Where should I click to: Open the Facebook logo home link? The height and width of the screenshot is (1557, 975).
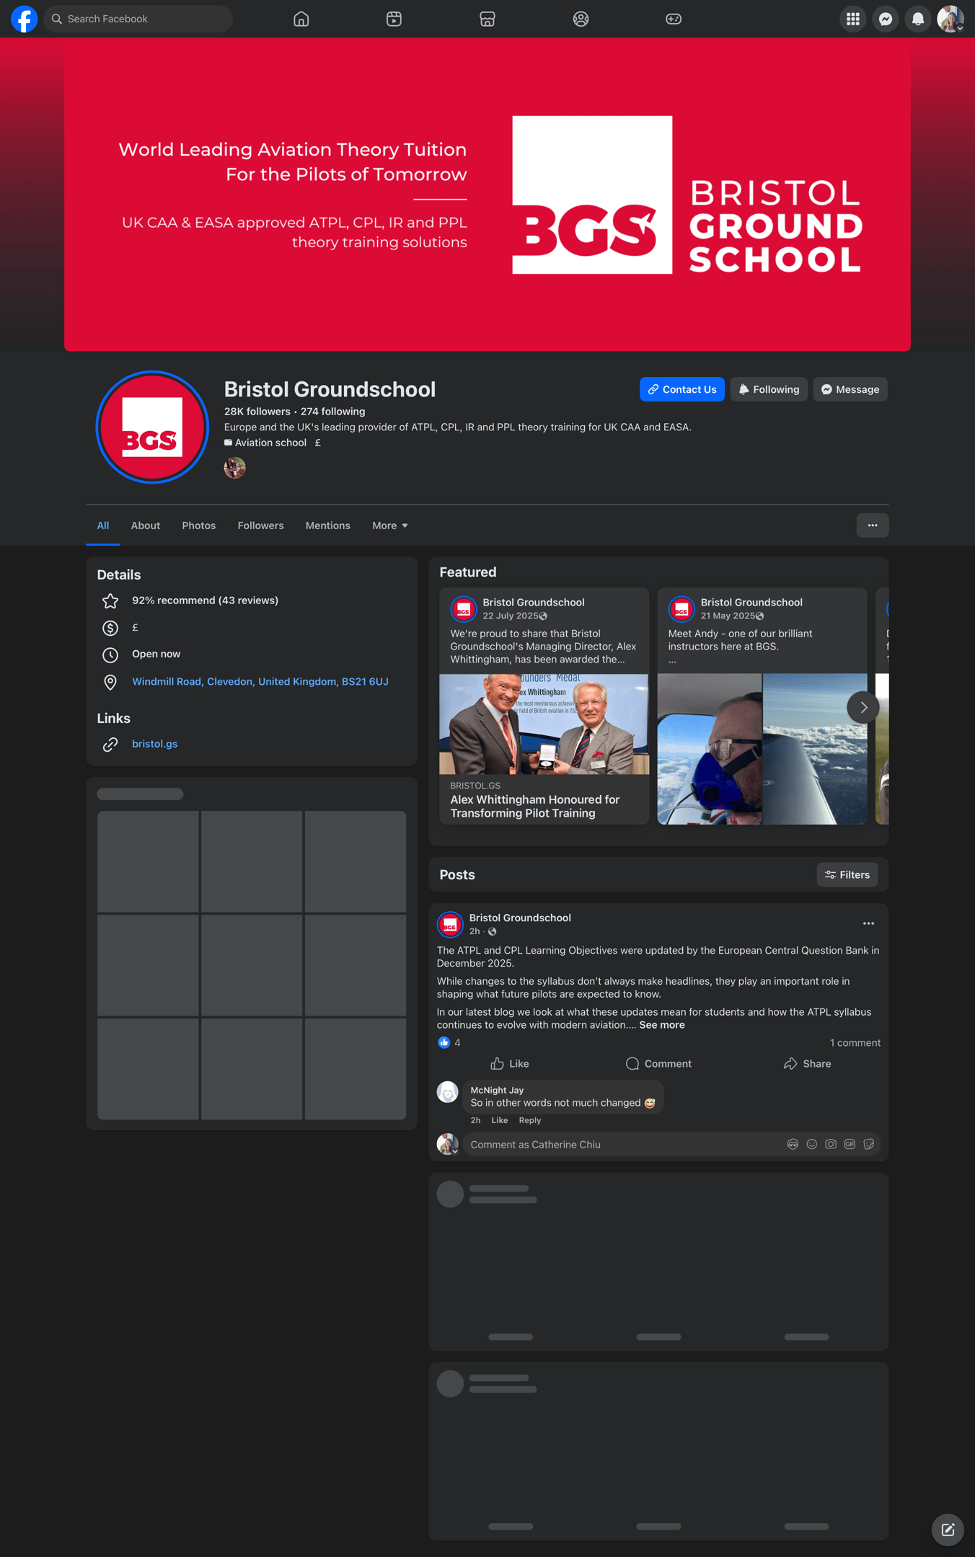click(24, 19)
